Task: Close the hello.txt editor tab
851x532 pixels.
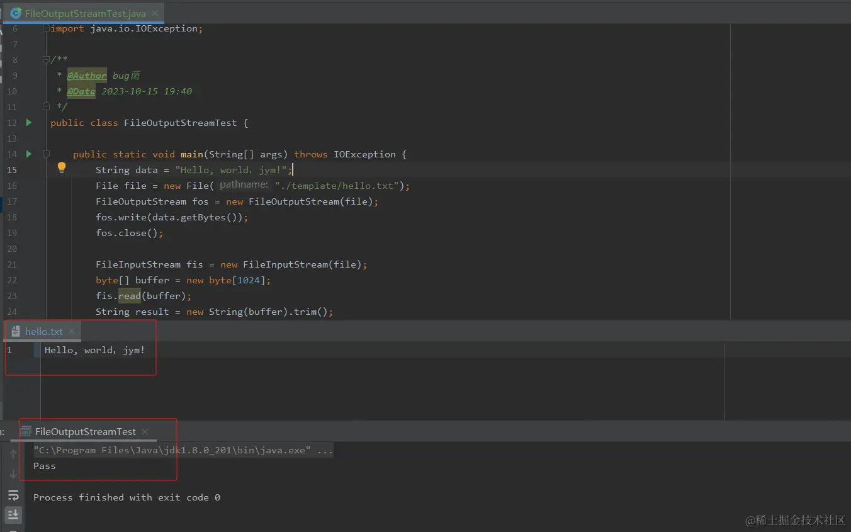Action: pos(72,331)
